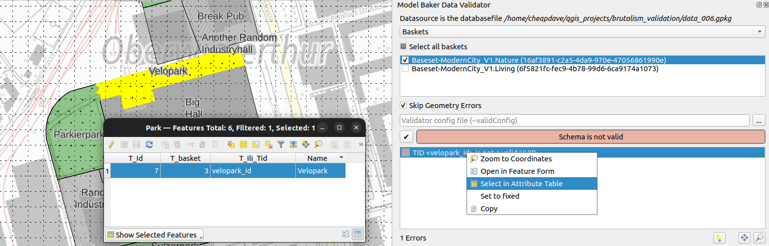The image size is (769, 246).
Task: Disable Skip Geometry Errors checkbox
Action: coord(404,106)
